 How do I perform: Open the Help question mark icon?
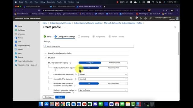pyautogui.click(x=145, y=18)
